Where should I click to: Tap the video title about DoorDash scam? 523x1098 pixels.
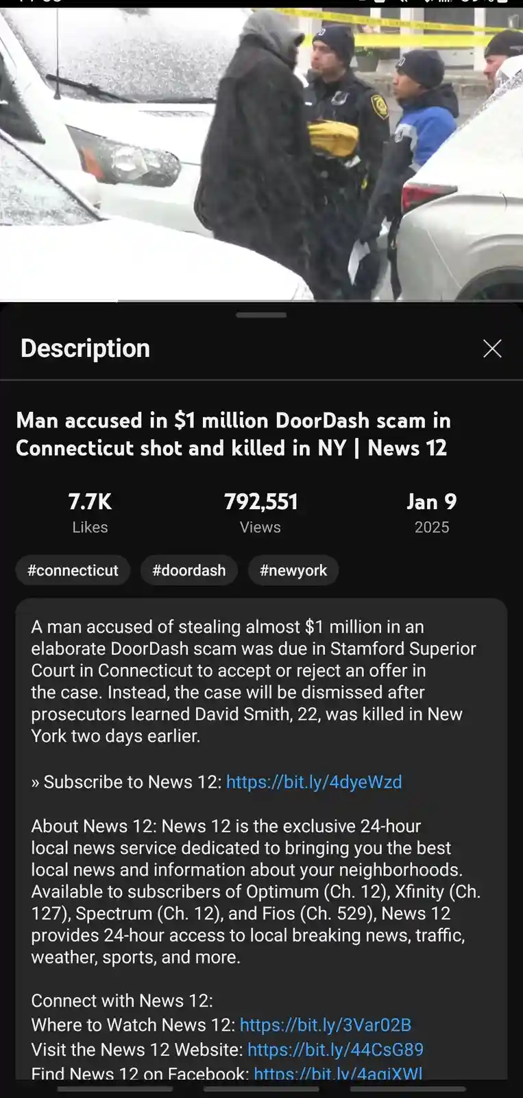tap(233, 434)
